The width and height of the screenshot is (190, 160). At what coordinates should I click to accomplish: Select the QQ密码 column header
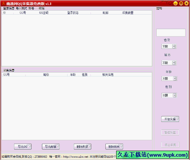pyautogui.click(x=44, y=13)
